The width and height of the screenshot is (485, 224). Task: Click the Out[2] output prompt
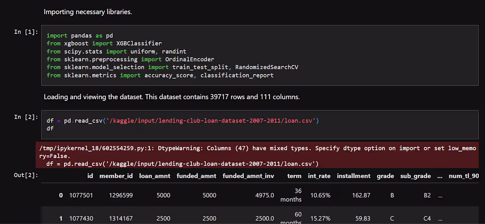26,175
